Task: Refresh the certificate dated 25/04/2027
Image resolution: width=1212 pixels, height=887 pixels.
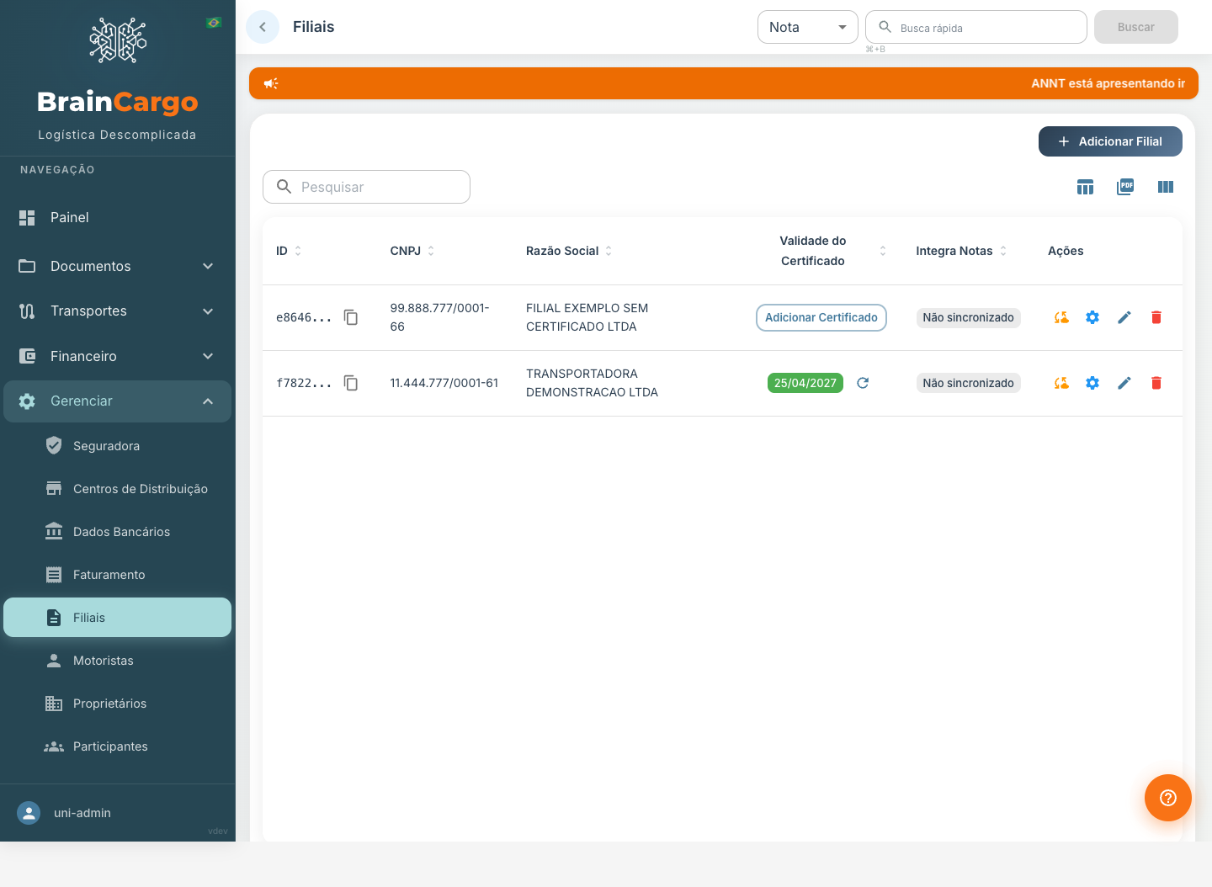Action: [x=863, y=383]
